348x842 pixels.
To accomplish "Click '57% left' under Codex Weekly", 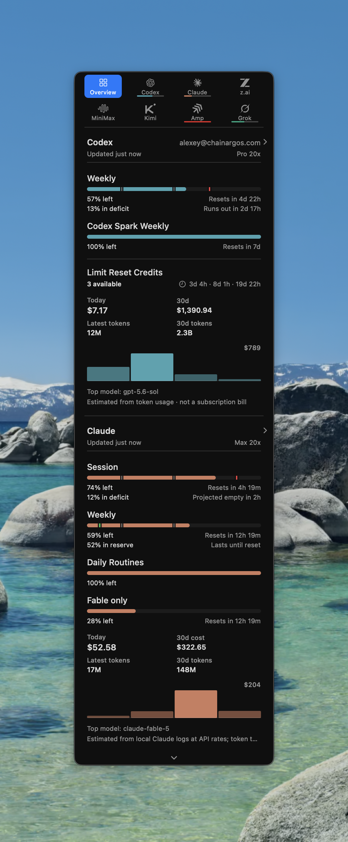I will pyautogui.click(x=100, y=199).
